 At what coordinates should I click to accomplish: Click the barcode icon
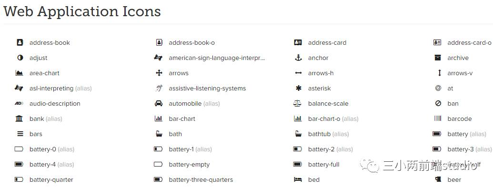tap(438, 118)
